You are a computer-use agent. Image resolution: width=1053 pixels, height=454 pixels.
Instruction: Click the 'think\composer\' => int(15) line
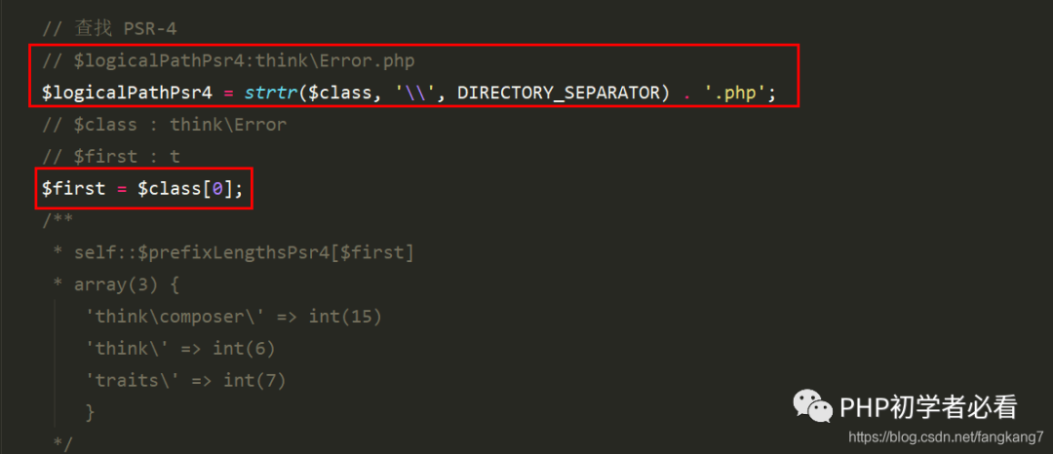[x=233, y=317]
